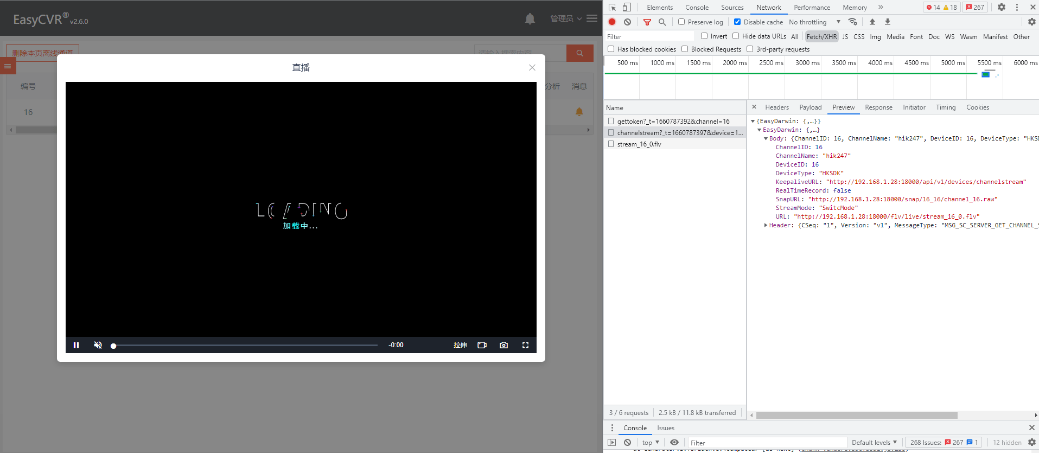The image size is (1039, 453).
Task: Open network panel settings gear
Action: [x=1032, y=22]
